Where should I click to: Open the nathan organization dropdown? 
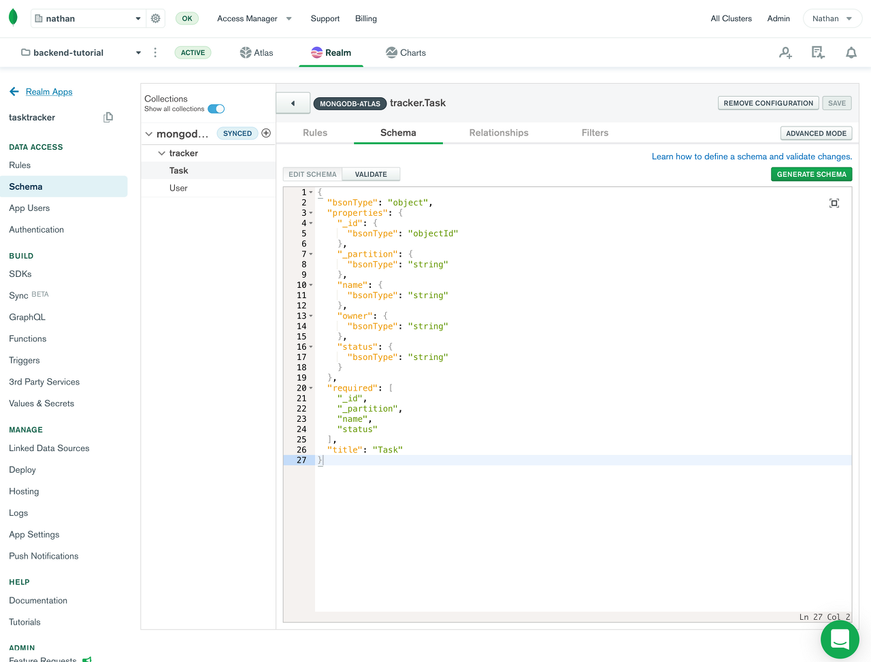(88, 18)
